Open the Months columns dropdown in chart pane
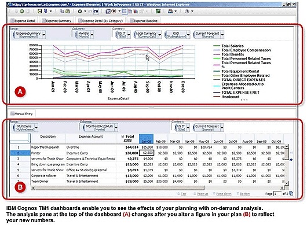The width and height of the screenshot is (307, 225). click(92, 35)
